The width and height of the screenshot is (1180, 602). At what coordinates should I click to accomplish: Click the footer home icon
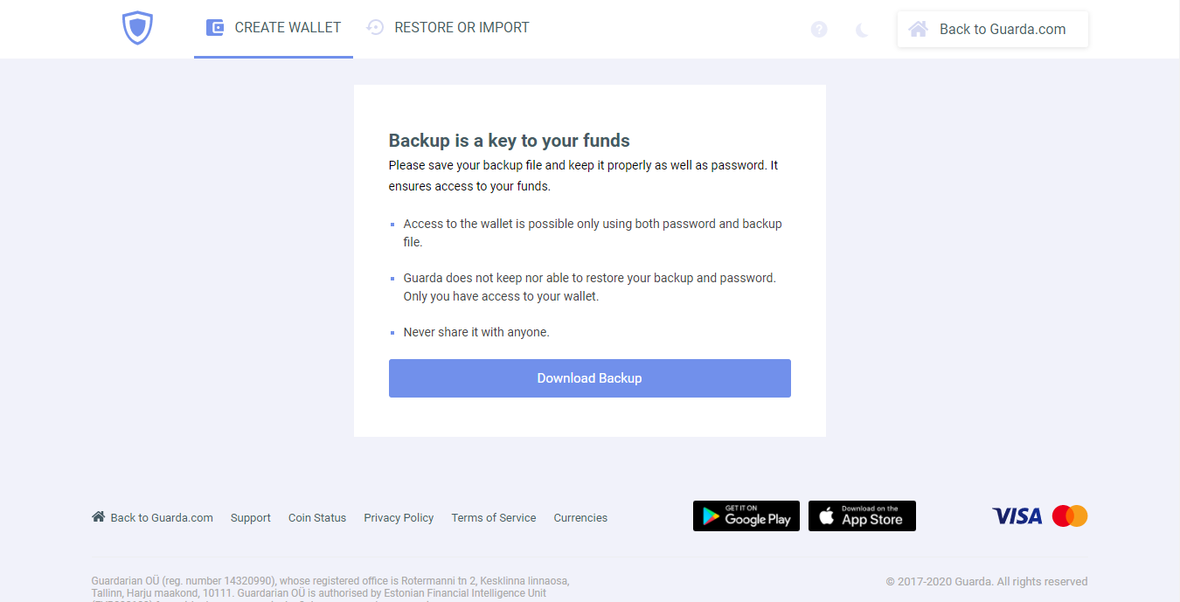(x=98, y=516)
